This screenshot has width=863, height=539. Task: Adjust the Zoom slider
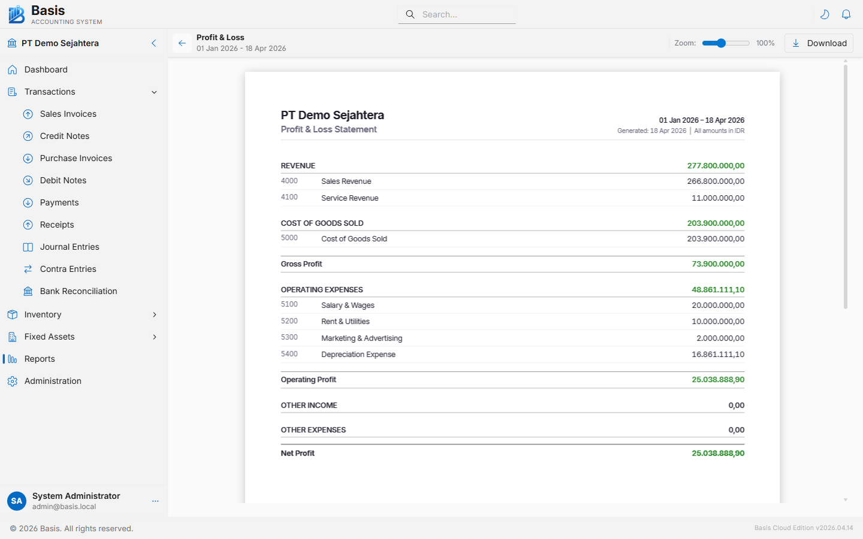pos(725,43)
